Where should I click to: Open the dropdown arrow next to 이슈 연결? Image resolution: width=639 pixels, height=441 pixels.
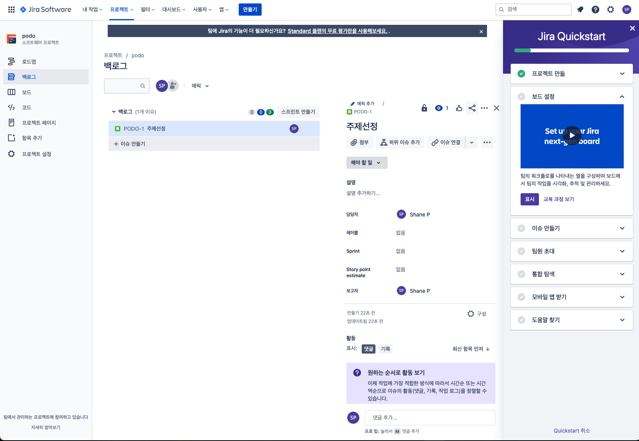pos(472,142)
